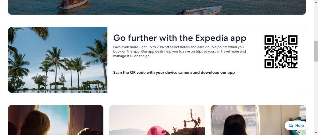Click the top-left corner square of QR code
Image resolution: width=318 pixels, height=135 pixels.
(x=269, y=40)
